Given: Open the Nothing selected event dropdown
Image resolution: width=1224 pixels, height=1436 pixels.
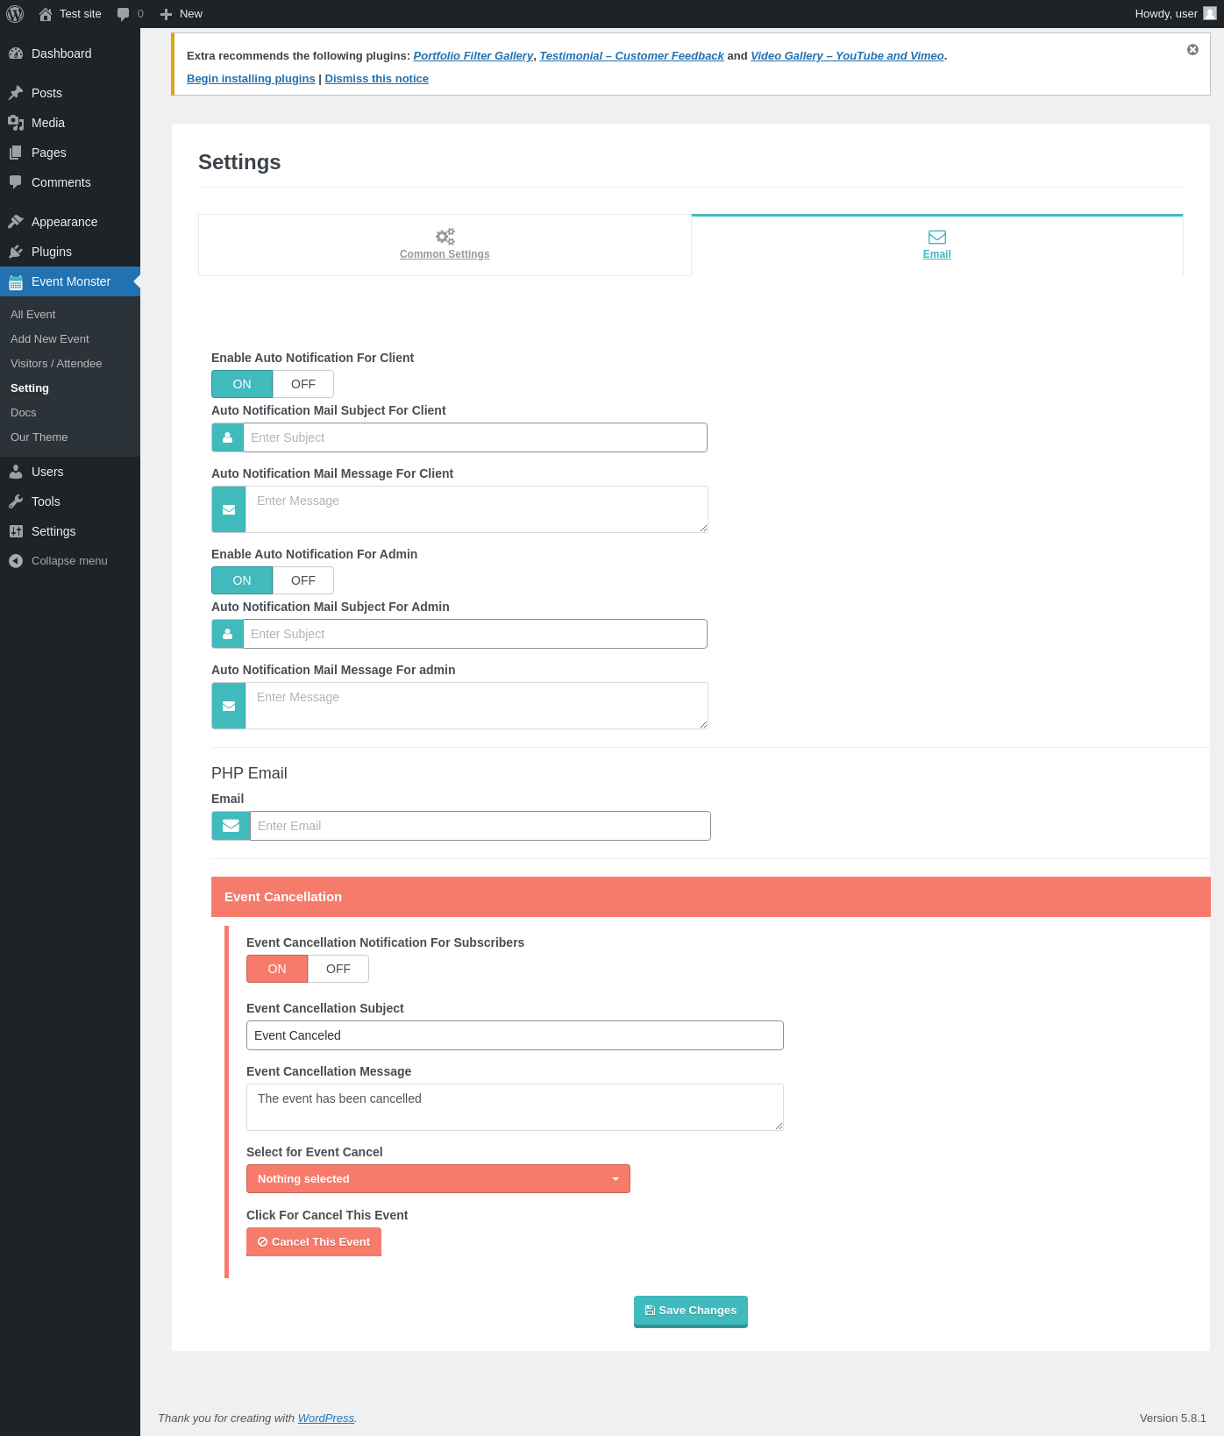Looking at the screenshot, I should tap(438, 1179).
